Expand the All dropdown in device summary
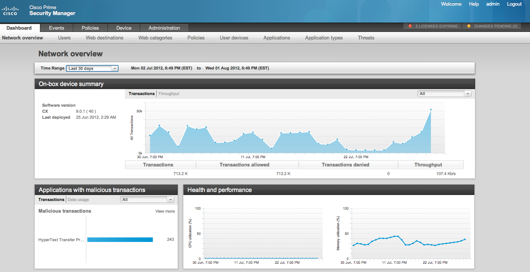The width and height of the screenshot is (530, 272). [x=445, y=94]
